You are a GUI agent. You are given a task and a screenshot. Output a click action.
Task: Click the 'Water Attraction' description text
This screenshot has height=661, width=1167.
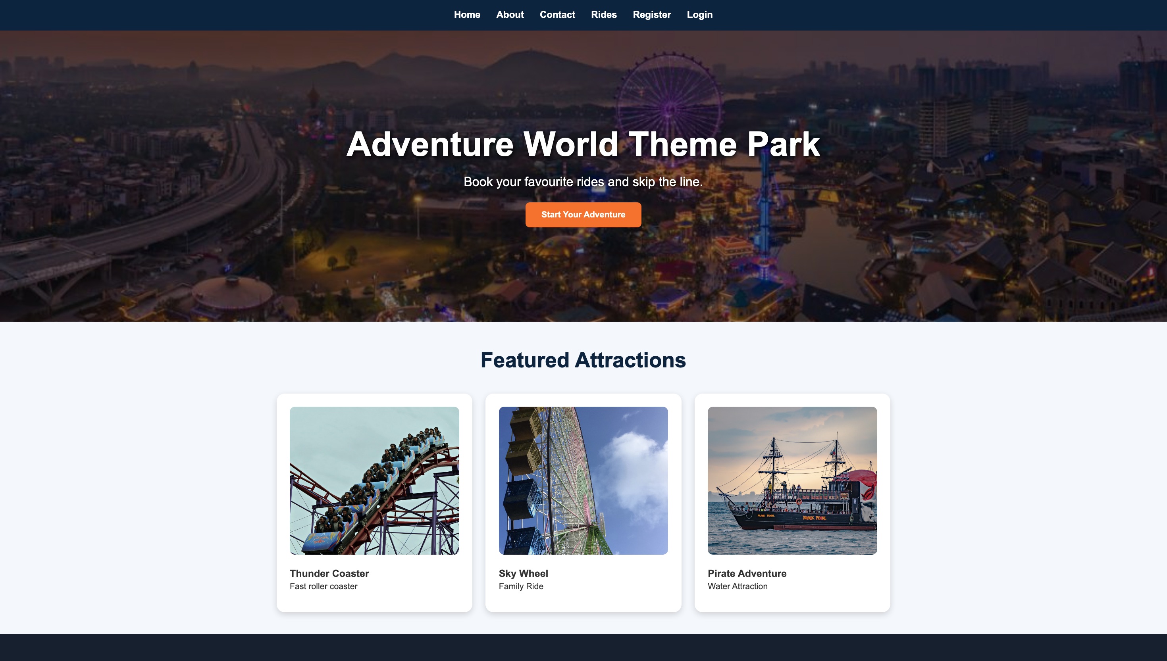tap(738, 586)
